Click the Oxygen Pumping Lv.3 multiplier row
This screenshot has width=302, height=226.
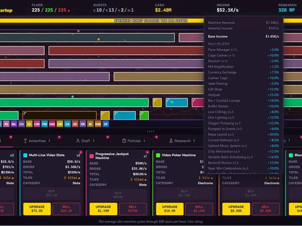(243, 123)
